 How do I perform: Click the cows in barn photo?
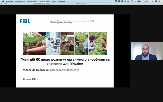pos(67,43)
